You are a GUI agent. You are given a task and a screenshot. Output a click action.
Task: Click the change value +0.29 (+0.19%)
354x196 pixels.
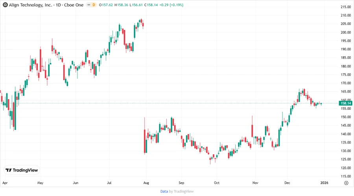pos(171,5)
